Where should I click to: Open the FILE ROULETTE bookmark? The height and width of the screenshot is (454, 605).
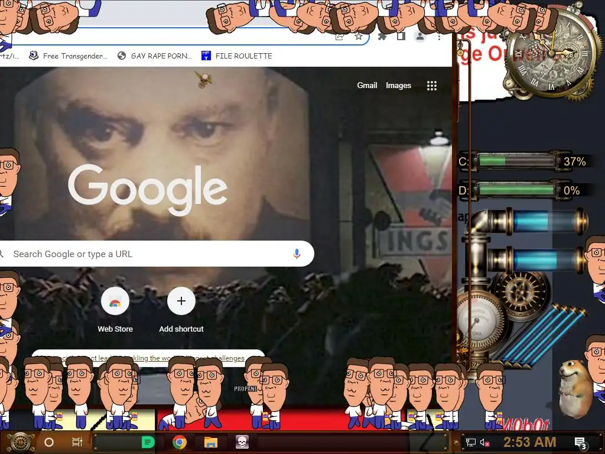(x=237, y=56)
